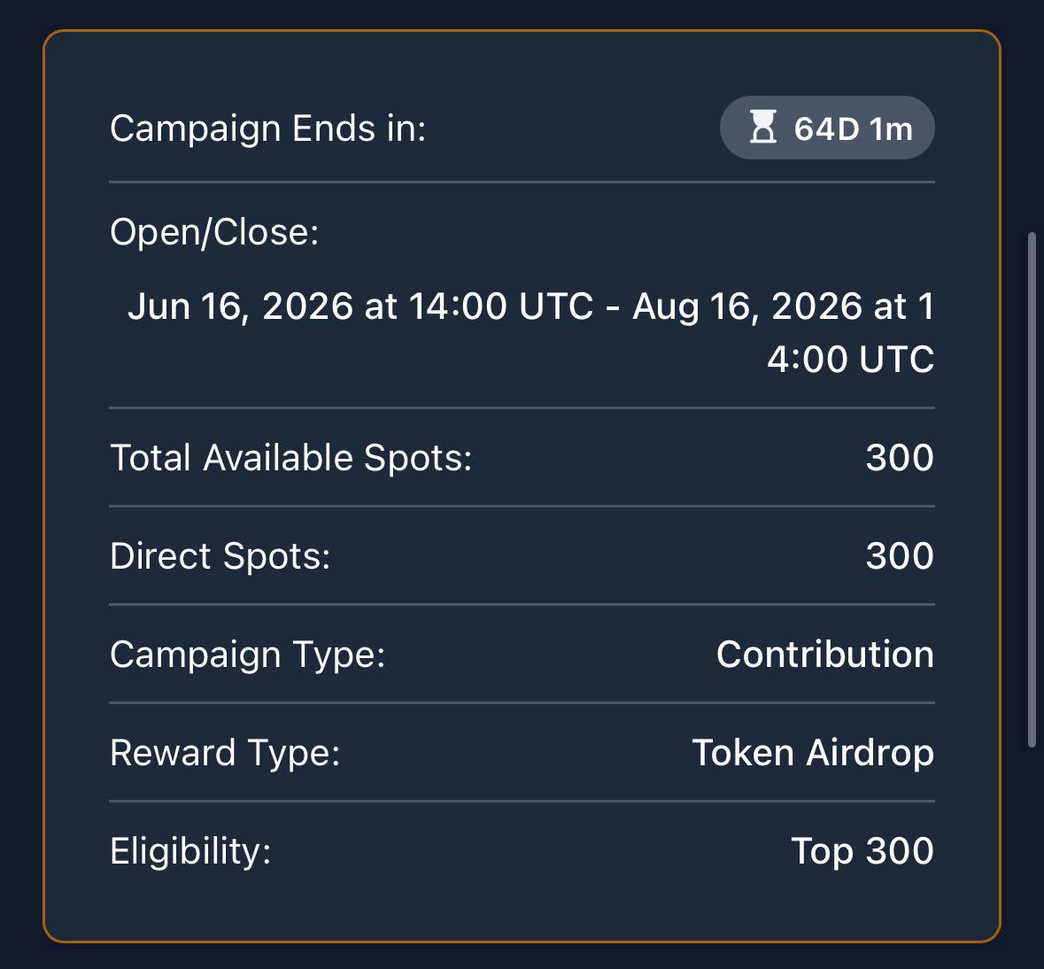
Task: Select the Campaign Type label
Action: pyautogui.click(x=248, y=655)
